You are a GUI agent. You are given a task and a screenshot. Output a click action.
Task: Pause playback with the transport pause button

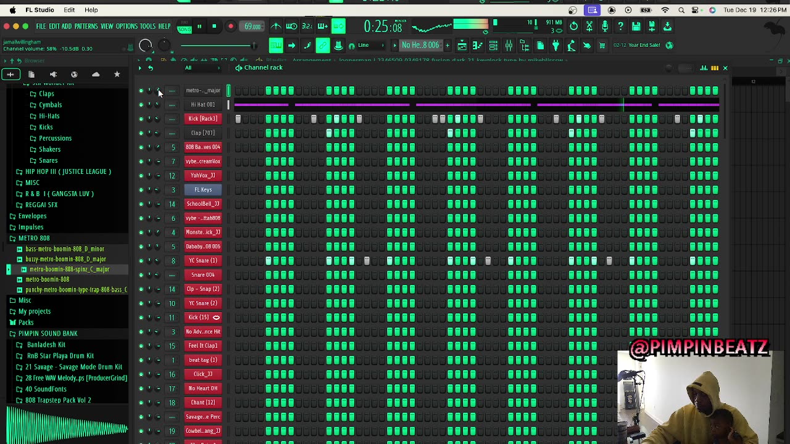199,26
